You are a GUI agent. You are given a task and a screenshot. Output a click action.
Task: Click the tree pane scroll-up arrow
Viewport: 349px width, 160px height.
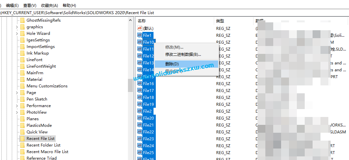(131, 20)
